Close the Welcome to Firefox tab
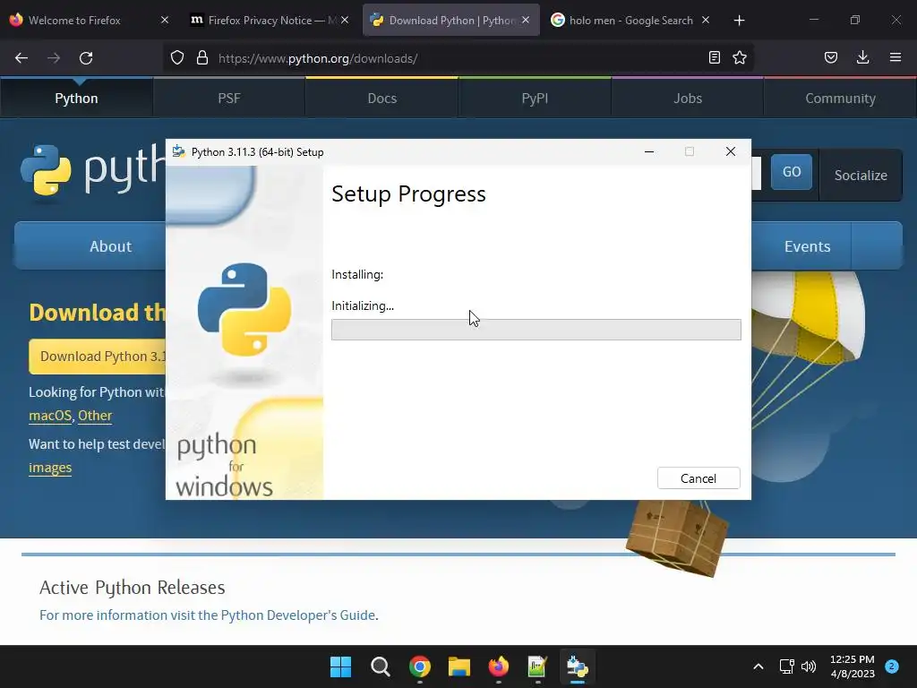This screenshot has width=917, height=688. (165, 21)
